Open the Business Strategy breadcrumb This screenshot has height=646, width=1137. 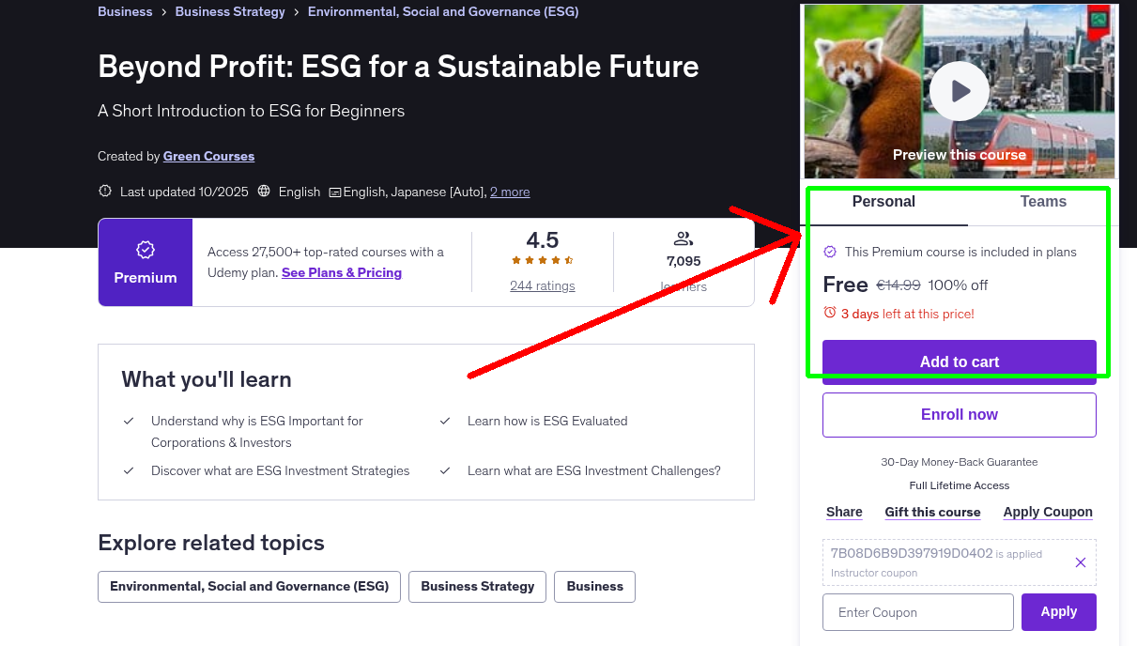click(x=230, y=11)
